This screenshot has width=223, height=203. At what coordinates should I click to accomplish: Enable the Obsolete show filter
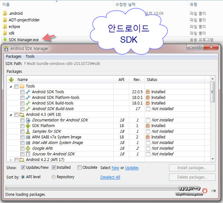coord(79,168)
